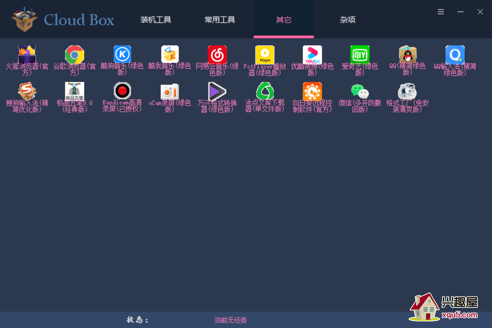The width and height of the screenshot is (492, 328).
Task: Minimize the Cloud Box window
Action: 460,12
